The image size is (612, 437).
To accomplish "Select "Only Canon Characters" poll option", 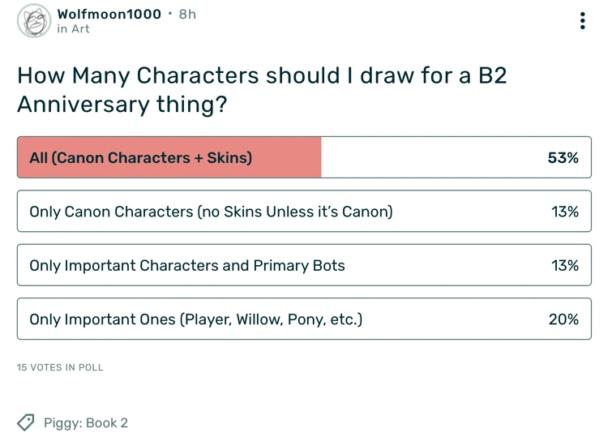I will click(x=211, y=212).
